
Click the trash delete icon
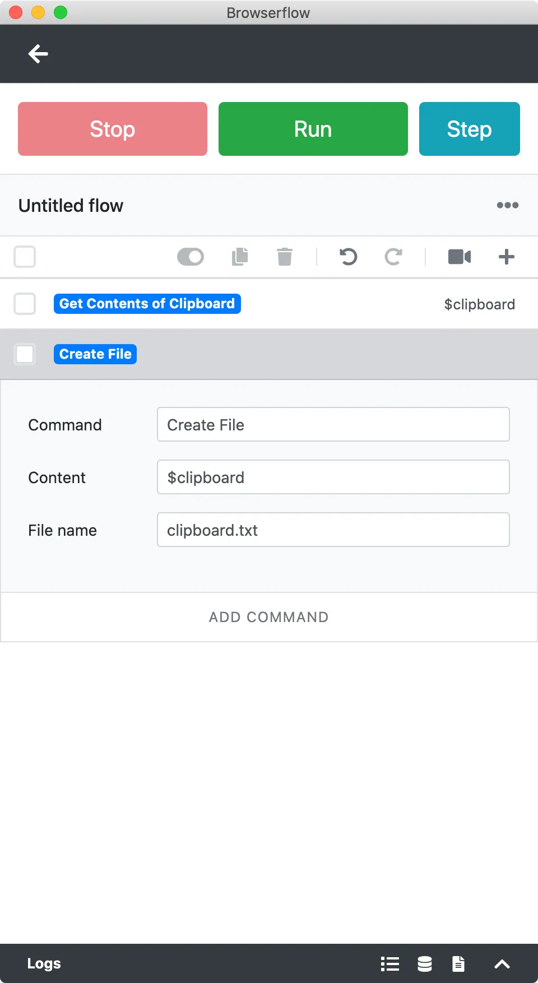[285, 257]
